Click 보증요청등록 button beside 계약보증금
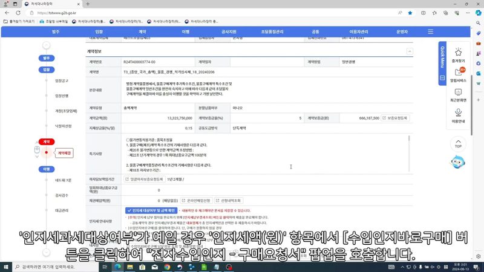Screen dimensions: 484x272 pyautogui.click(x=395, y=118)
